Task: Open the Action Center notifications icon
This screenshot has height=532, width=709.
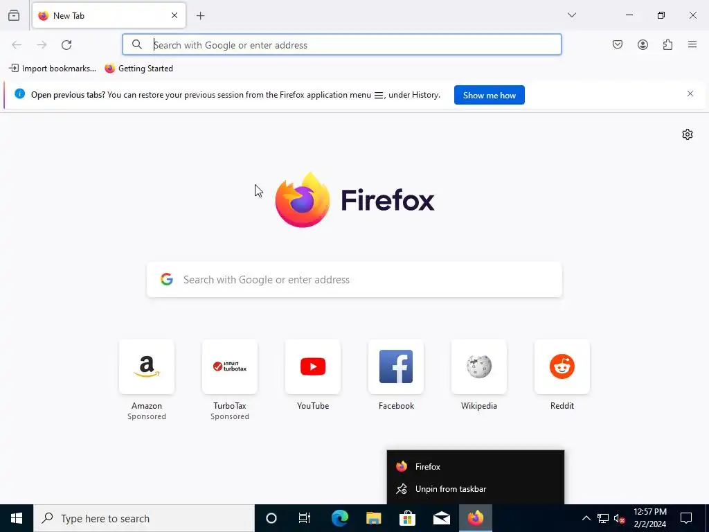Action: pos(686,518)
